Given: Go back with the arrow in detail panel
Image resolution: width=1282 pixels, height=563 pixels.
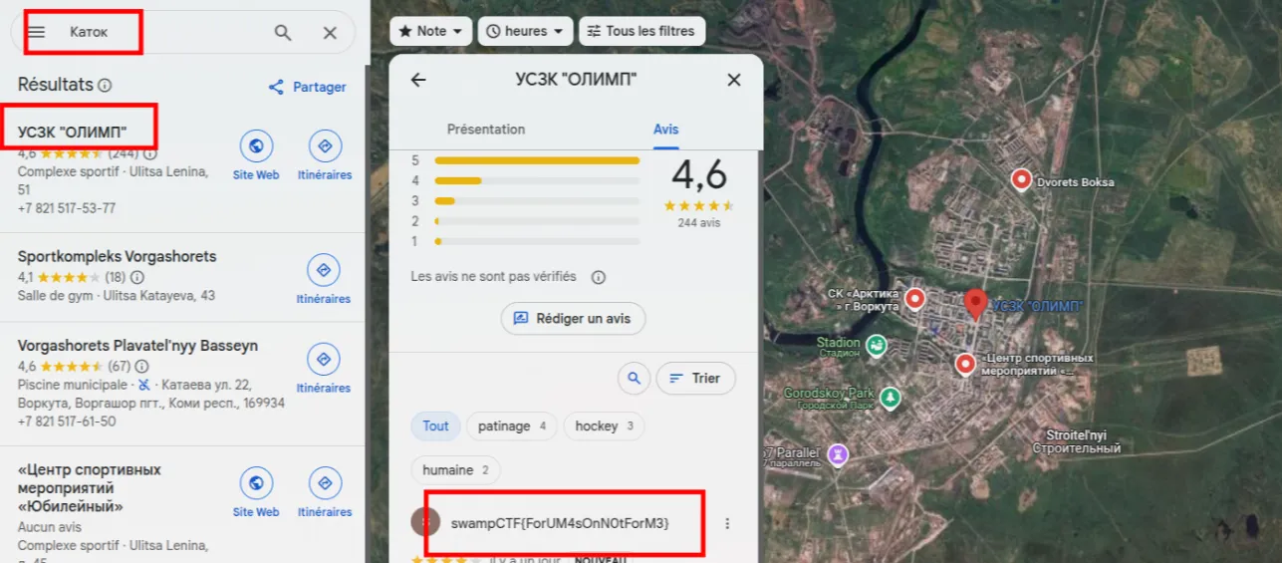Looking at the screenshot, I should pos(418,80).
